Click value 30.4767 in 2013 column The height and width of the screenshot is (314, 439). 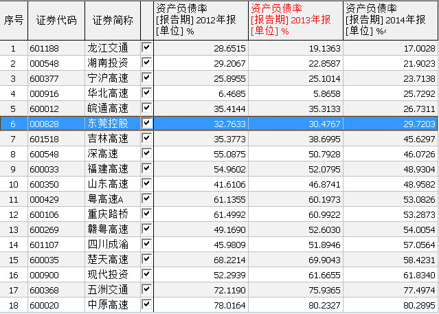(x=324, y=124)
